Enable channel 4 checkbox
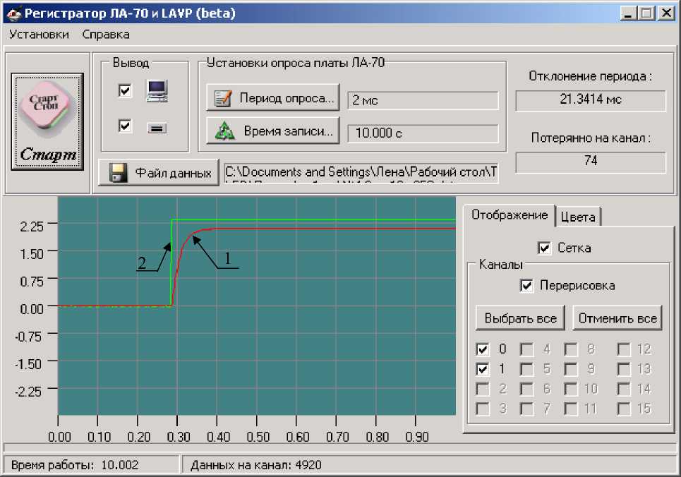 click(x=527, y=349)
